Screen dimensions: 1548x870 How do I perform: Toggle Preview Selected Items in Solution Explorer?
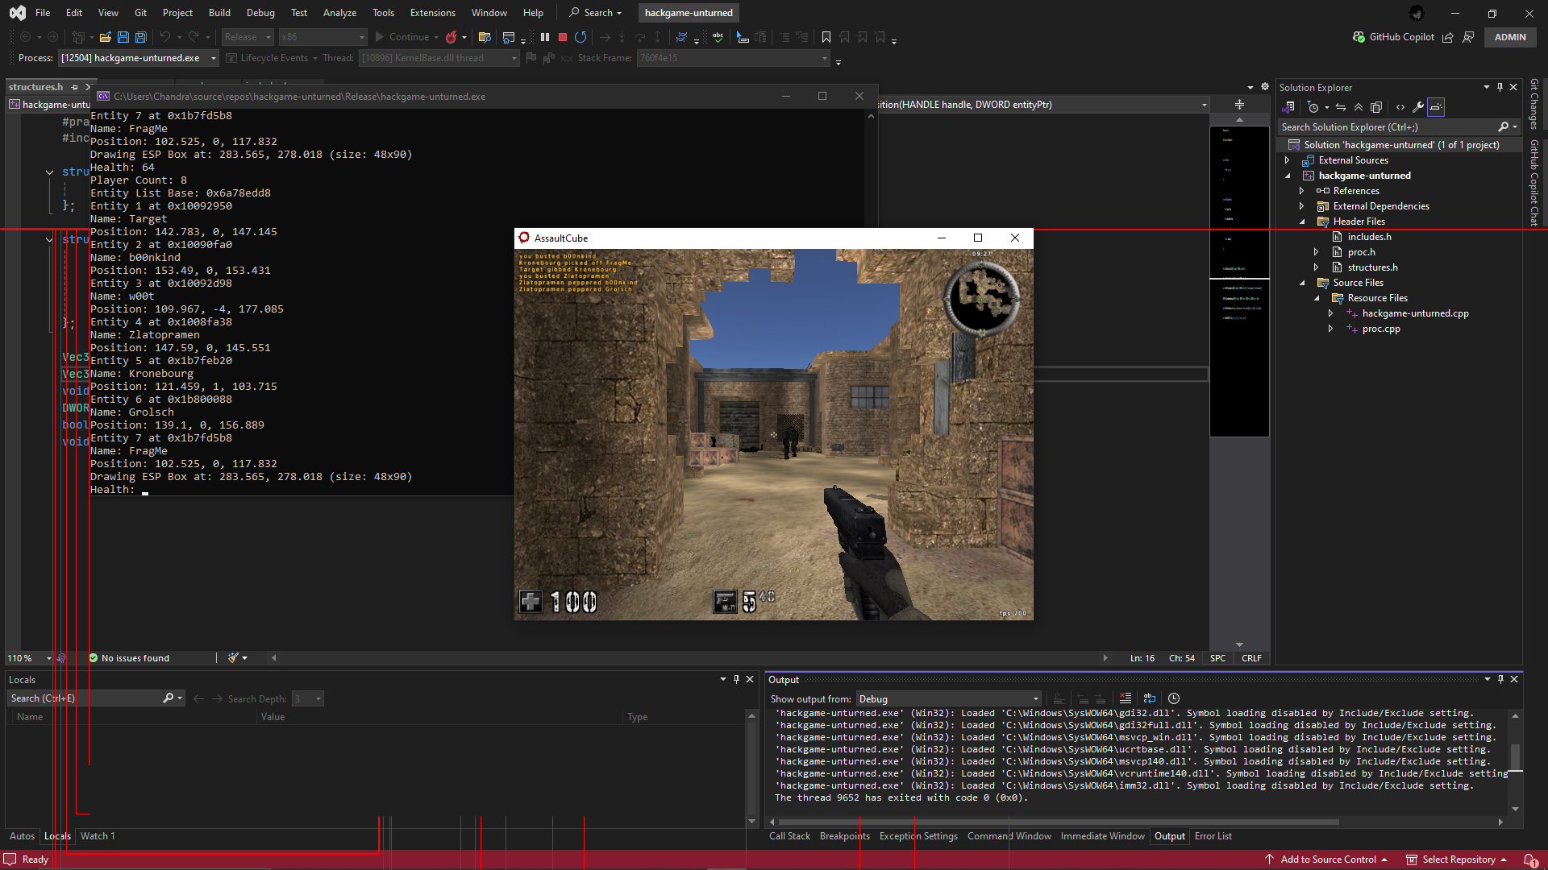tap(1436, 107)
